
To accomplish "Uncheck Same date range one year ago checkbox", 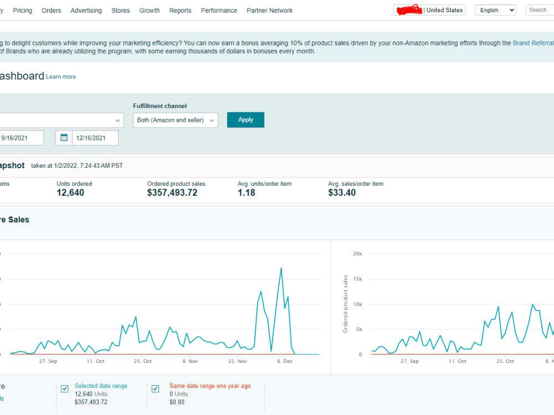I will pyautogui.click(x=155, y=388).
